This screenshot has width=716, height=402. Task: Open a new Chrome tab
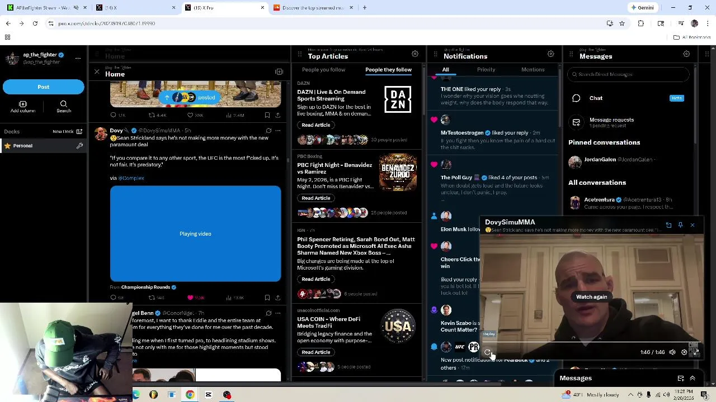point(365,8)
